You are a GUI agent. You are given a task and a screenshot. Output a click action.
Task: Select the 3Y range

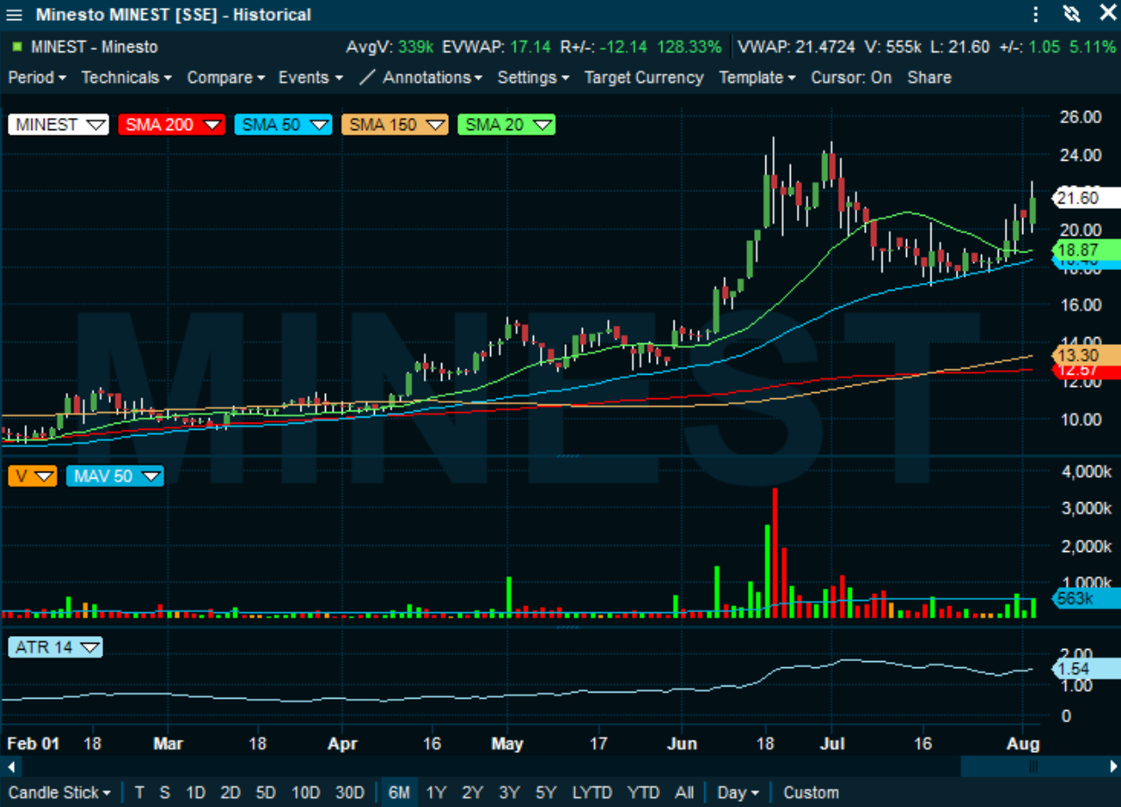(x=509, y=793)
